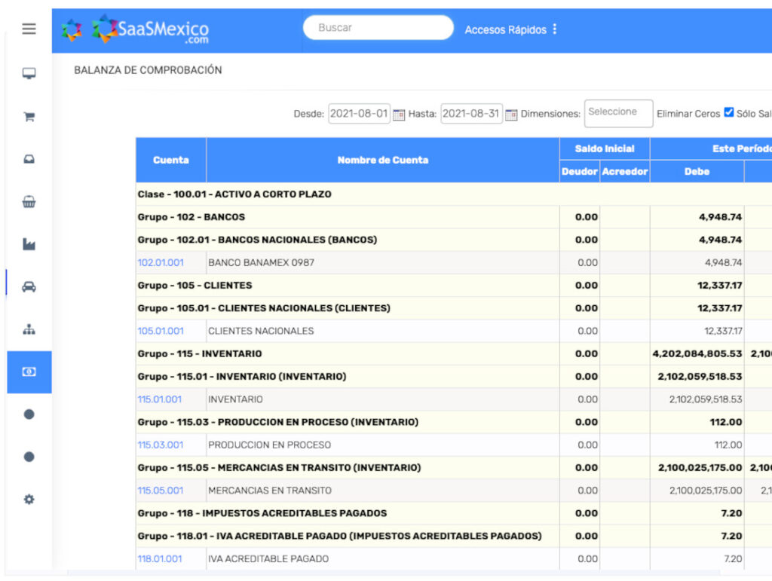
Task: Open the sidebar via the hamburger menu icon
Action: point(29,29)
